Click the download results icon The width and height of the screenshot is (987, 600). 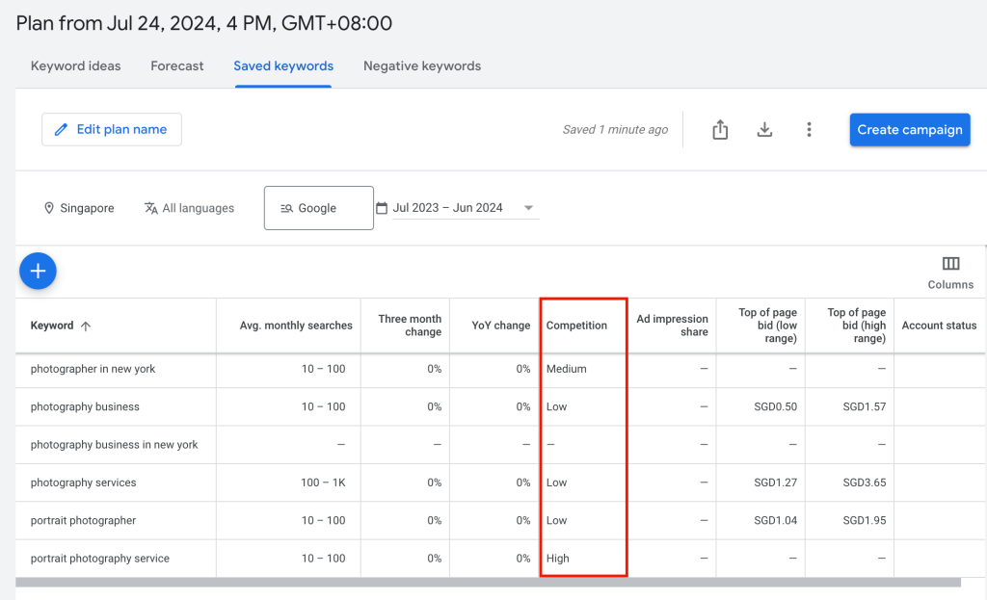click(764, 128)
